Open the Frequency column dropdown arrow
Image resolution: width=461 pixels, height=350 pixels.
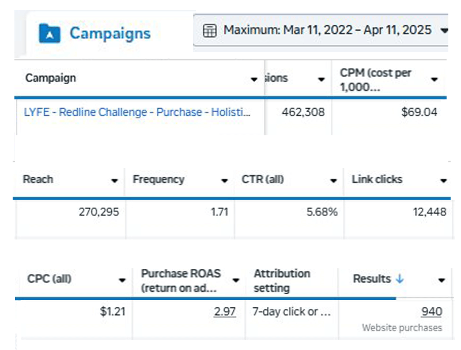coord(224,181)
